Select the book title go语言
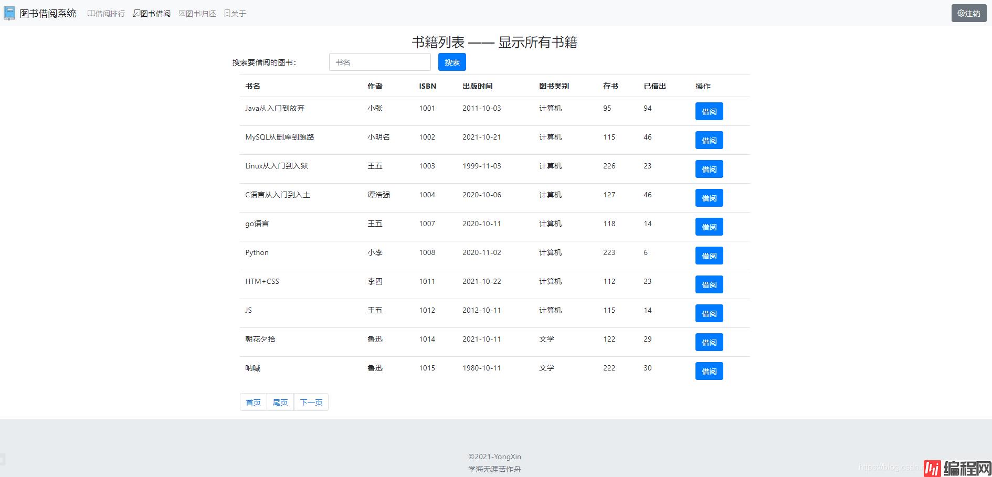Viewport: 992px width, 477px height. tap(257, 224)
